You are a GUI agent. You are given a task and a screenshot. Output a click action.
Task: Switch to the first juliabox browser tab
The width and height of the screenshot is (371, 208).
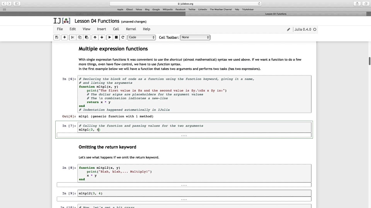point(92,14)
